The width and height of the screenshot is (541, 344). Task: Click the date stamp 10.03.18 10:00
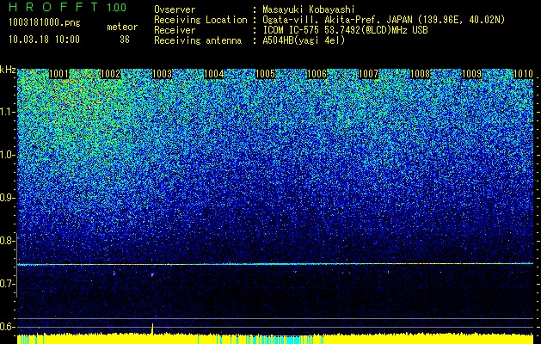point(44,40)
